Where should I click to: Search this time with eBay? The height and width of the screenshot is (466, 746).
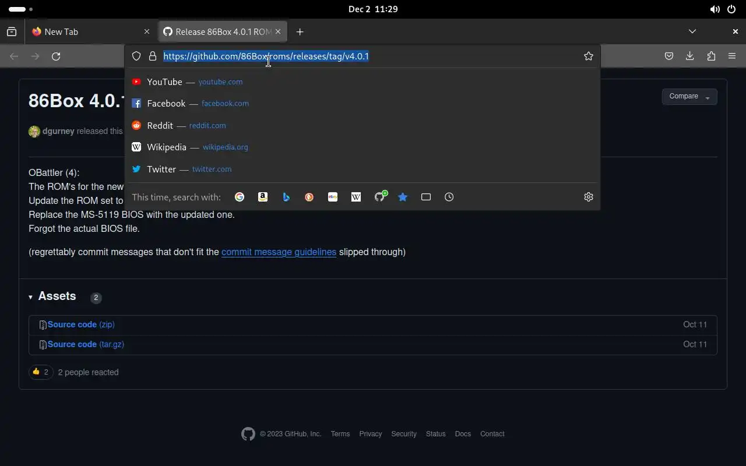(333, 197)
